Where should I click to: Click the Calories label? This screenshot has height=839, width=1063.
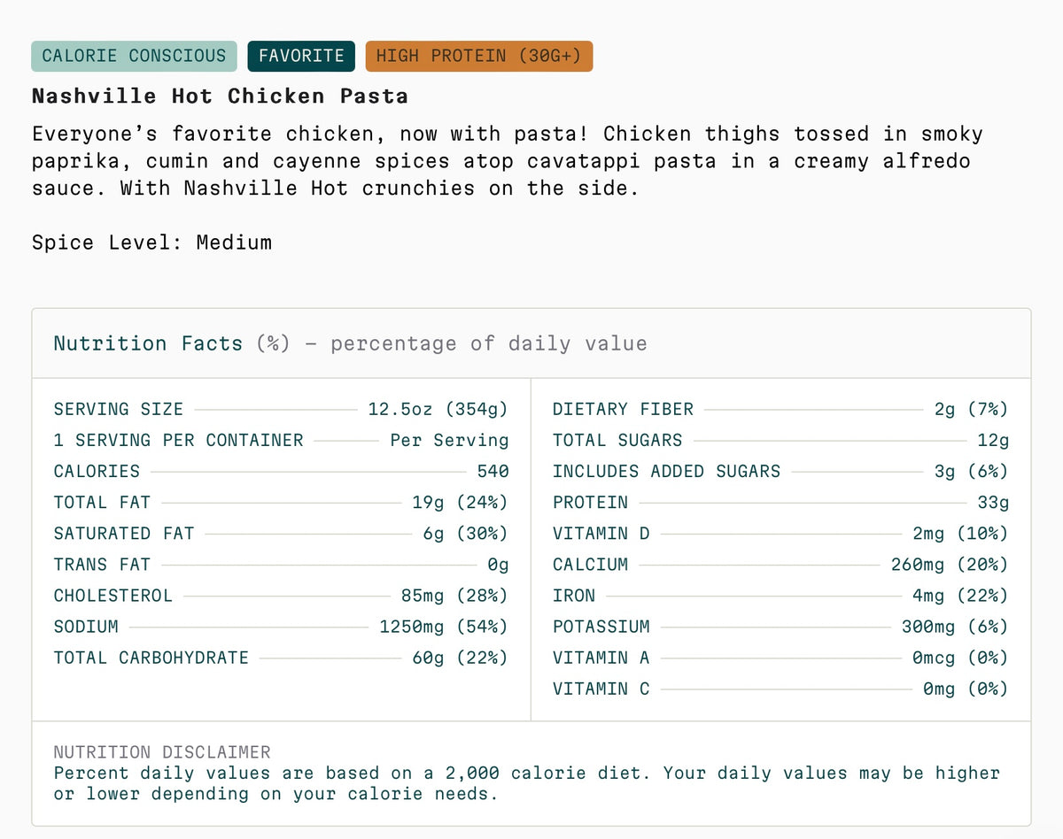pyautogui.click(x=97, y=471)
